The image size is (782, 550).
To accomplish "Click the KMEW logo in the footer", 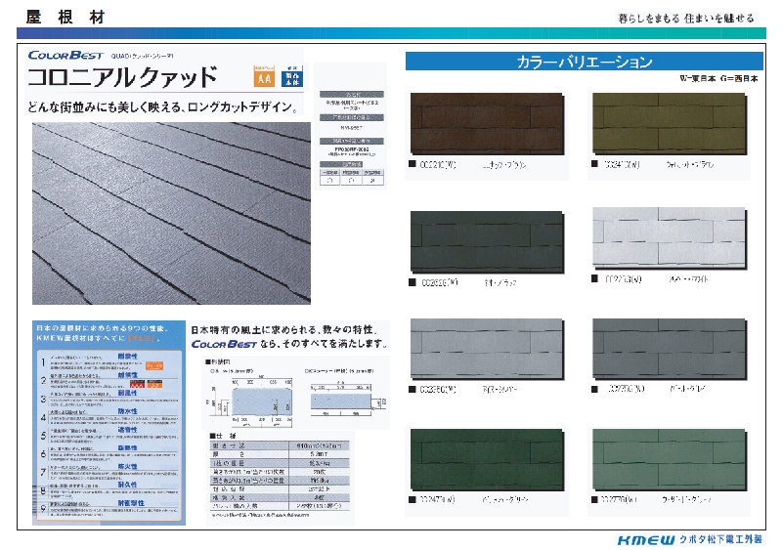I will click(x=646, y=540).
